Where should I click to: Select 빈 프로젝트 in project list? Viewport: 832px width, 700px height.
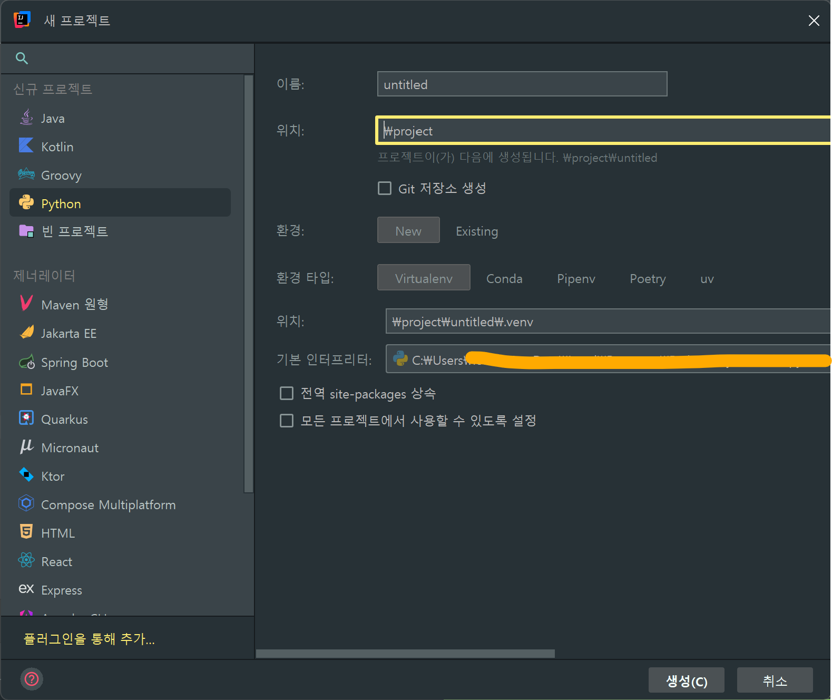click(x=120, y=231)
